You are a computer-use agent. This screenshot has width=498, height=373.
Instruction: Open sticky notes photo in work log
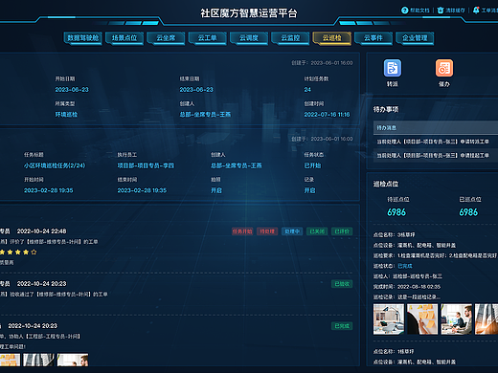[10, 360]
